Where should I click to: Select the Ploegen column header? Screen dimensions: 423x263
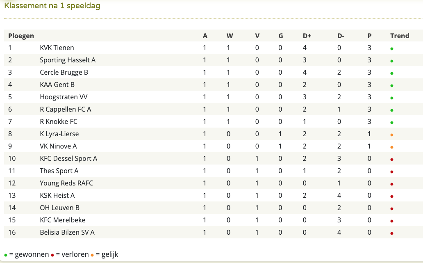pyautogui.click(x=21, y=36)
